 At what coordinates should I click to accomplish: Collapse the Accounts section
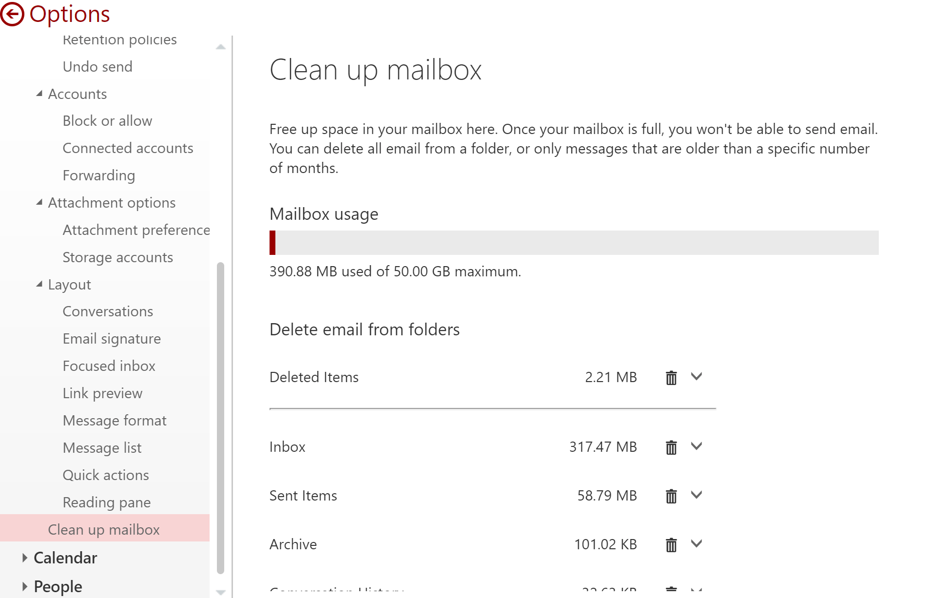point(40,93)
